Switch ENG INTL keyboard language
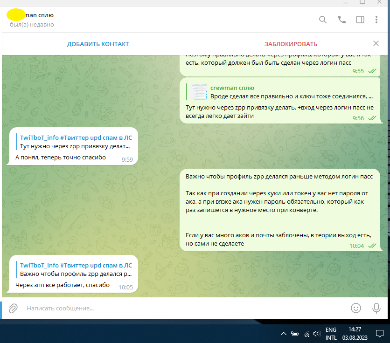390x343 pixels. 331,334
